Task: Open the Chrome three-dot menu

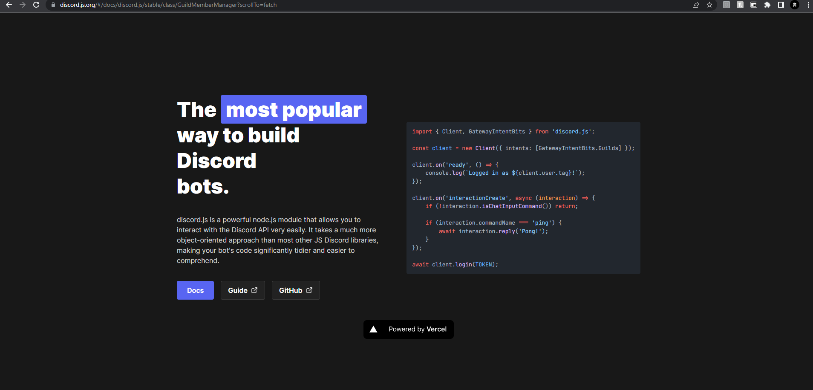Action: pos(808,5)
